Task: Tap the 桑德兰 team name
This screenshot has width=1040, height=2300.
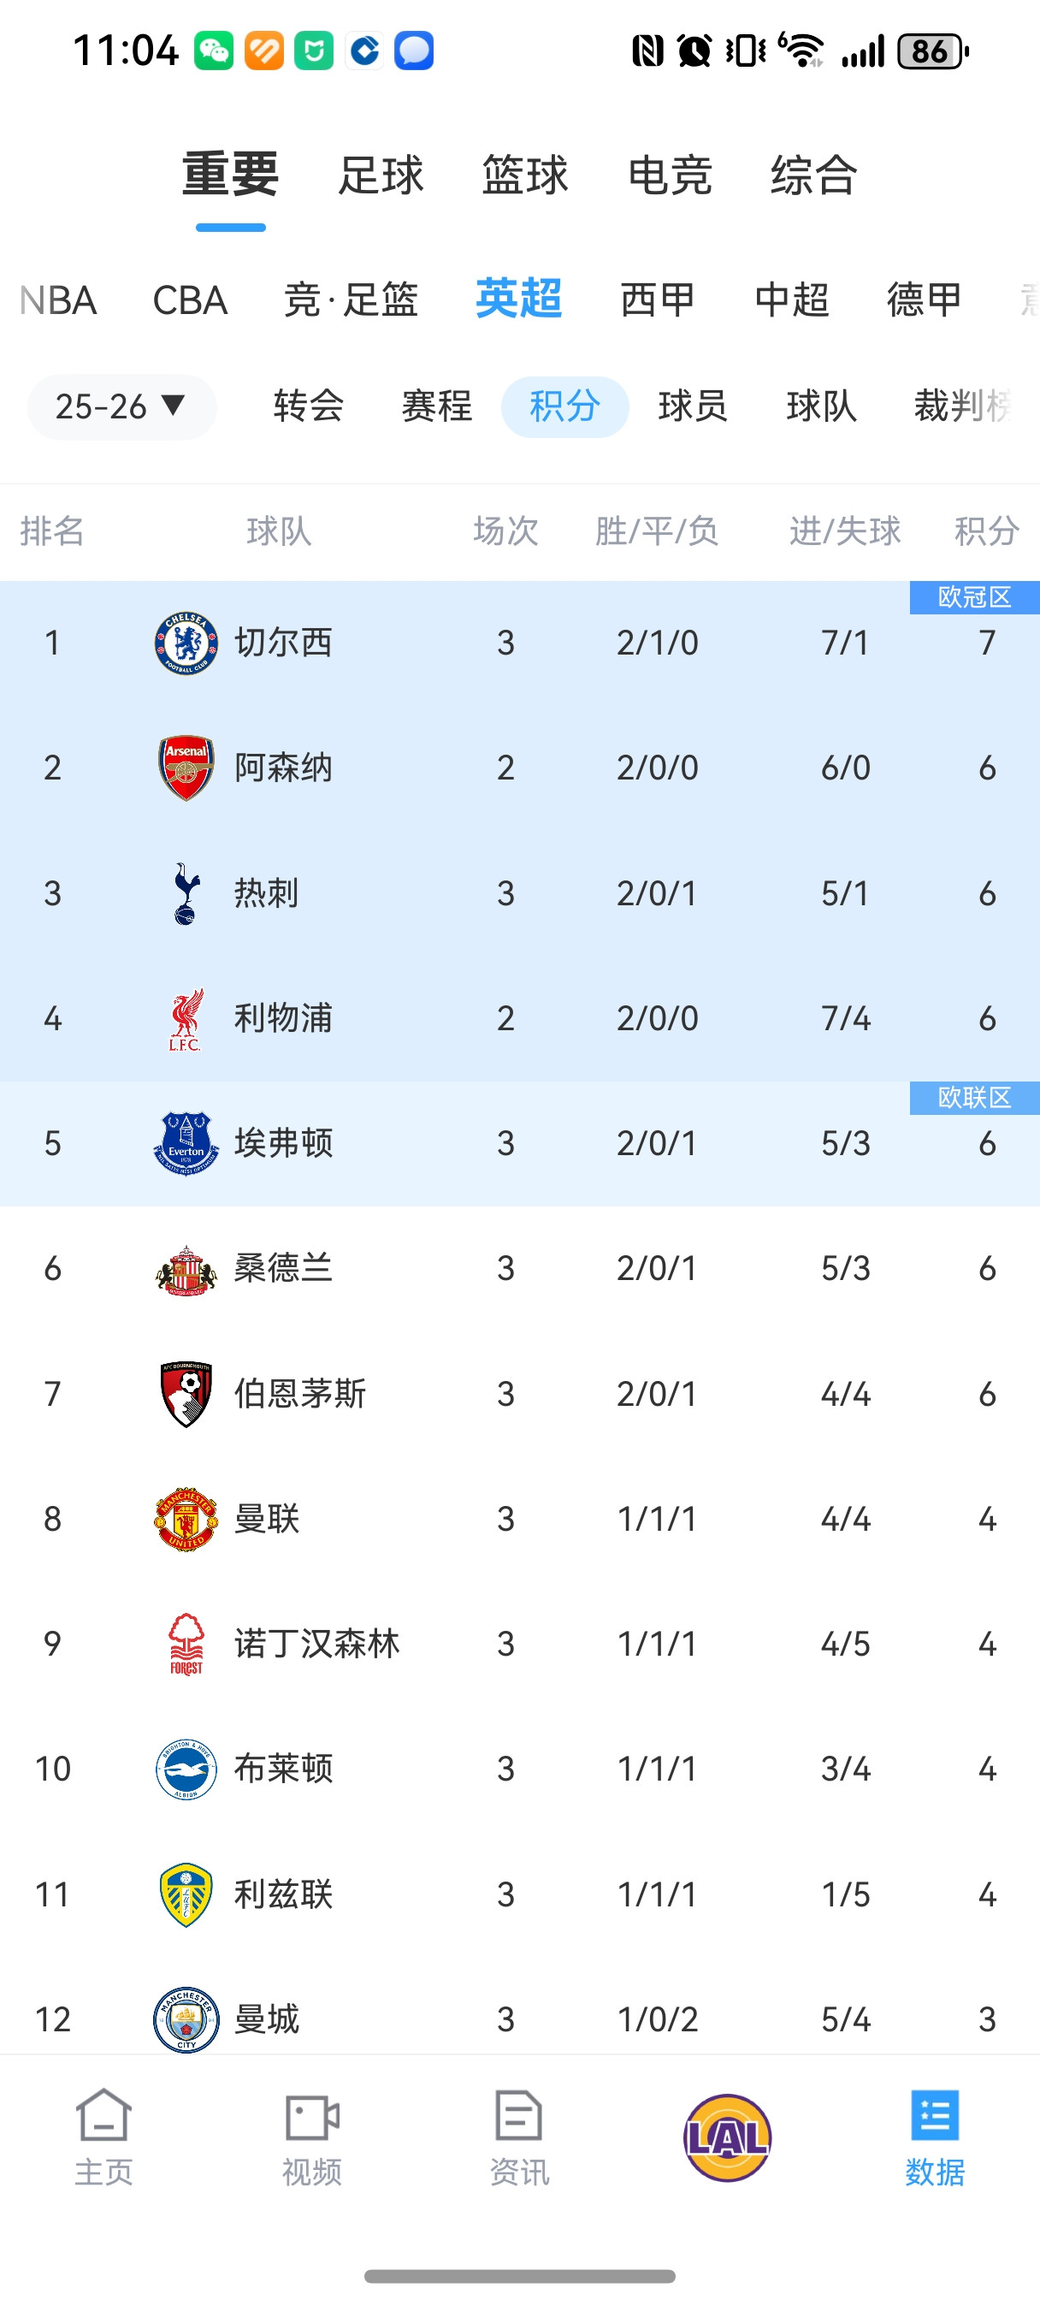Action: pos(283,1268)
